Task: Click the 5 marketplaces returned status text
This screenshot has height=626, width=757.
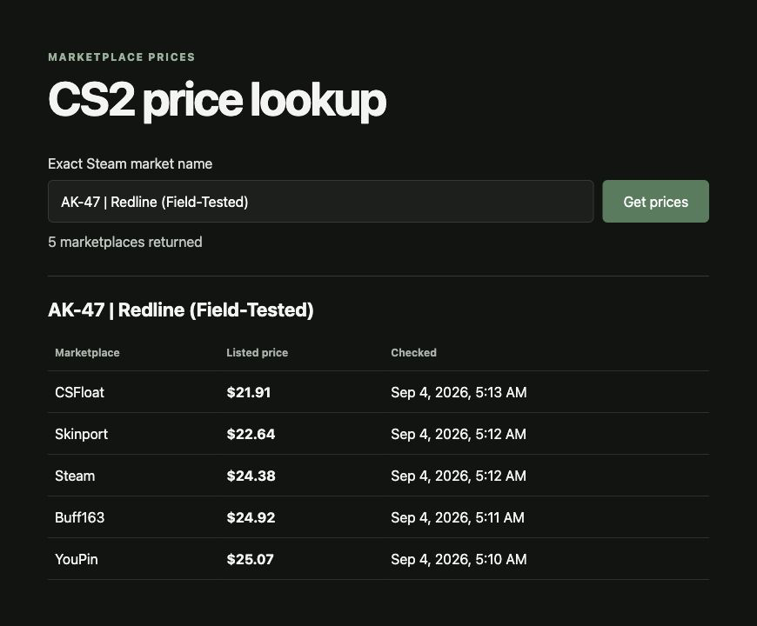Action: (125, 242)
